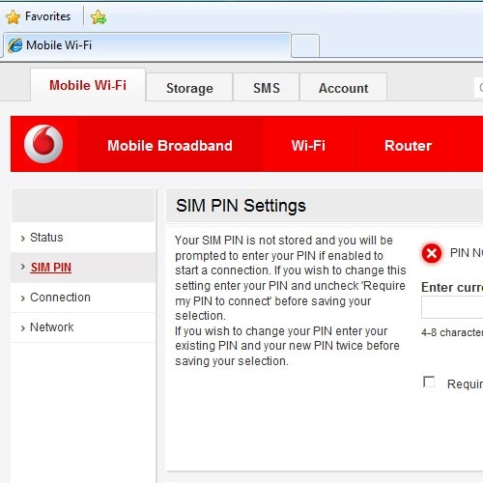Select the Mobile Wi-Fi top tab
The width and height of the screenshot is (483, 483).
point(88,85)
